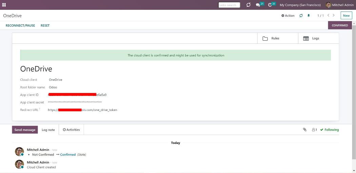Click Mitchell Admin avatar in the top bar

[x=328, y=5]
